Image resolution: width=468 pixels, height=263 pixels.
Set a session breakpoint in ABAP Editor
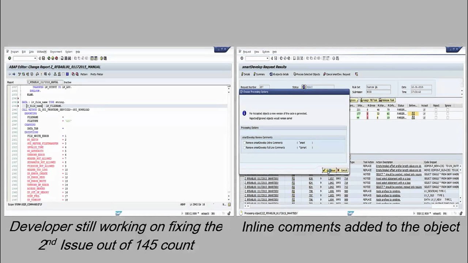(x=73, y=74)
